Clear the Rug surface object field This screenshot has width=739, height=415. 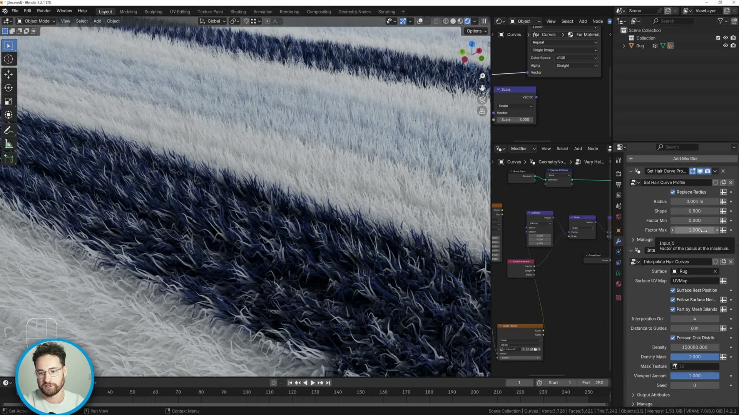[715, 272]
